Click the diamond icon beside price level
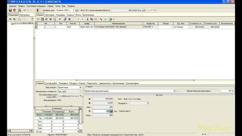Screen dimensions: 242x136 tap(77, 10)
